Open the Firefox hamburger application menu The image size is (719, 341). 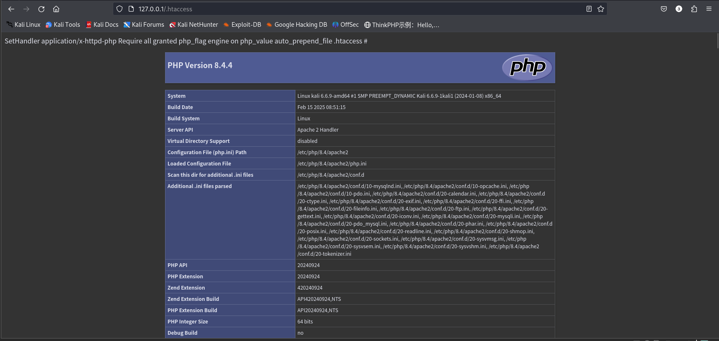click(x=709, y=9)
